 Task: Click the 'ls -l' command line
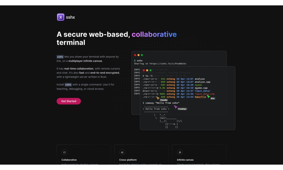148,76
